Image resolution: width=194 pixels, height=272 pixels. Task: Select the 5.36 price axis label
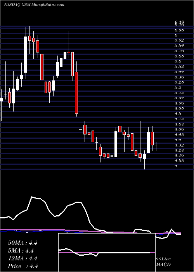pos(179,77)
